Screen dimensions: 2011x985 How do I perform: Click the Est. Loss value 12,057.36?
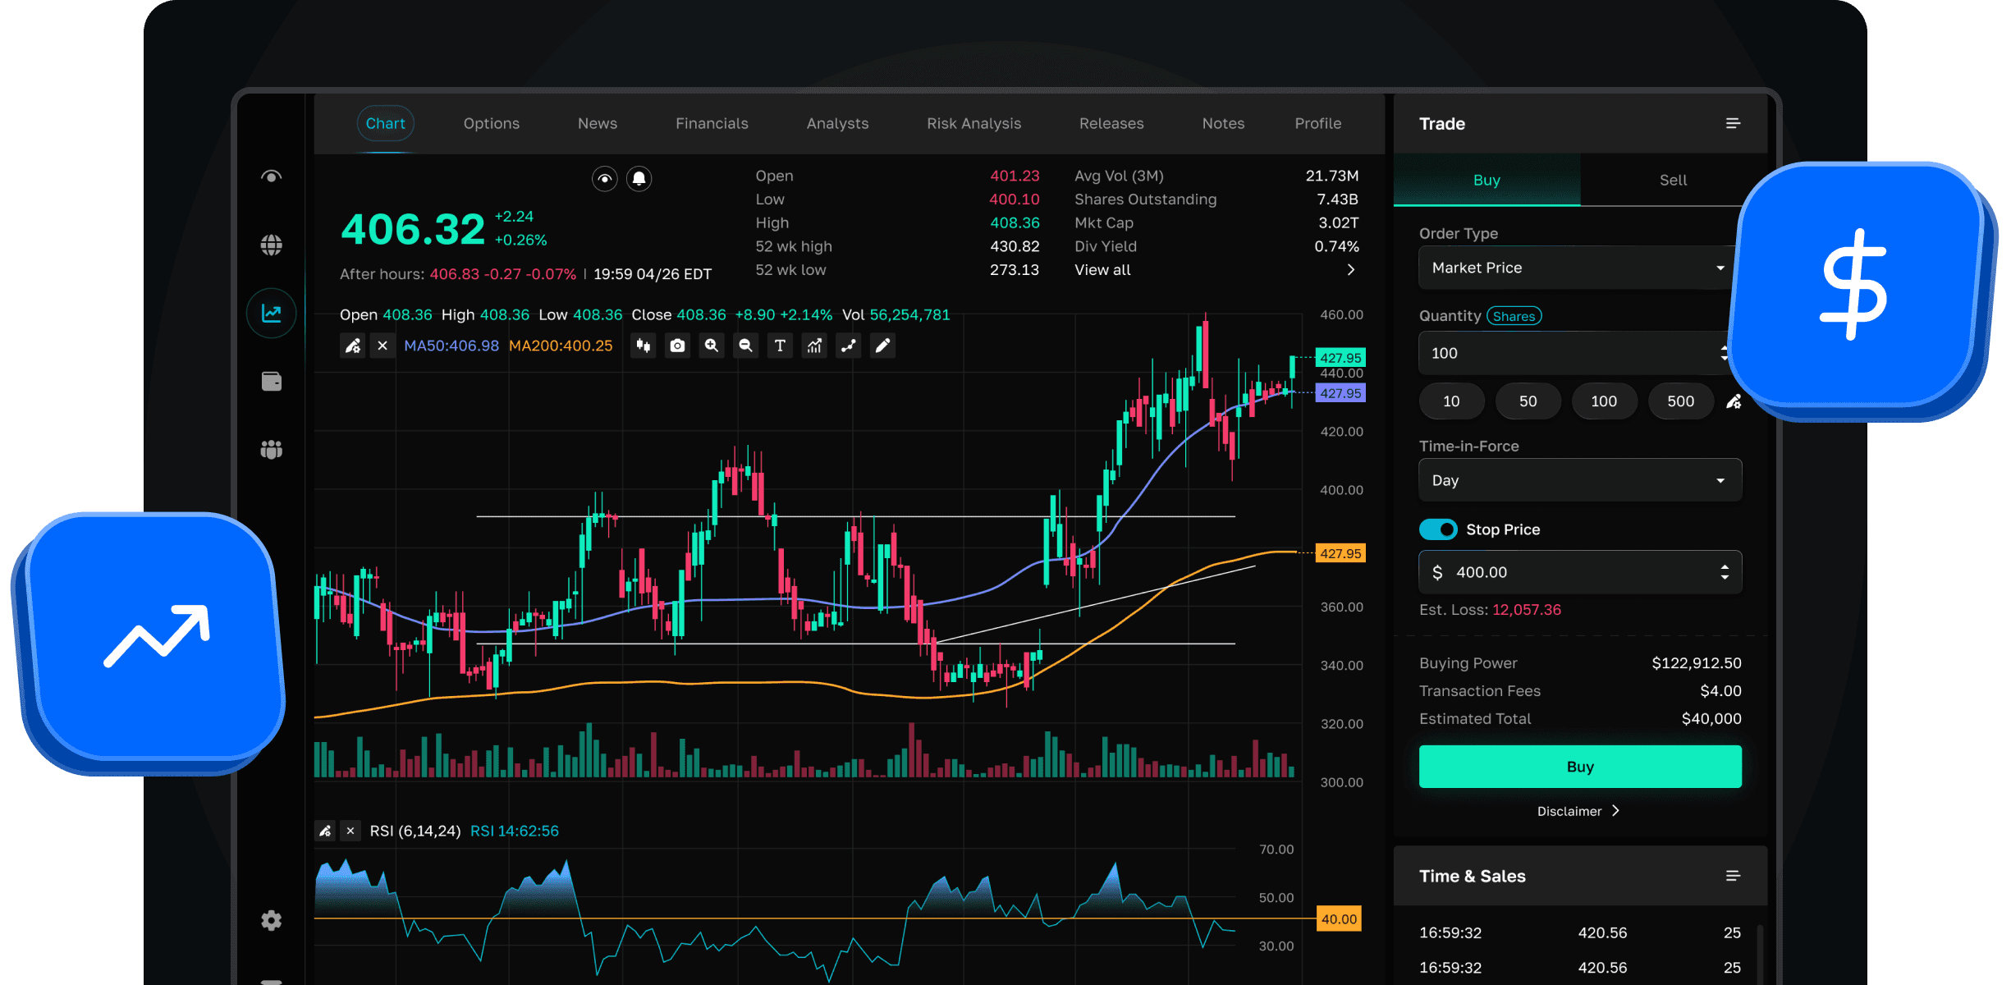1527,610
